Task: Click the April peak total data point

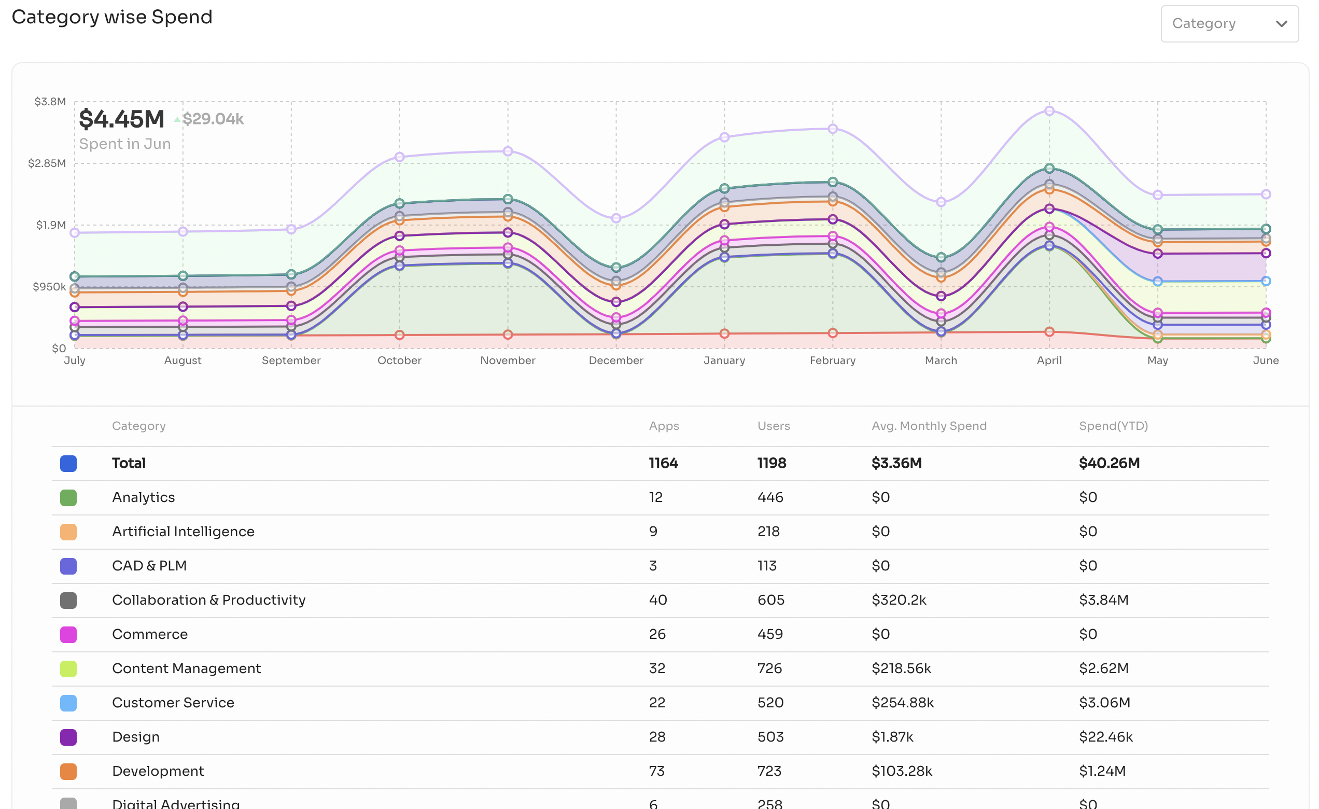Action: pos(1049,111)
